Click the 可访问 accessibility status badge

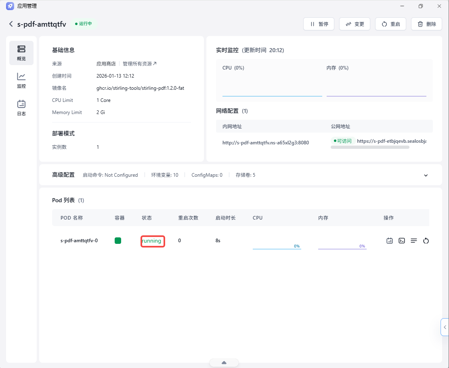pos(343,141)
